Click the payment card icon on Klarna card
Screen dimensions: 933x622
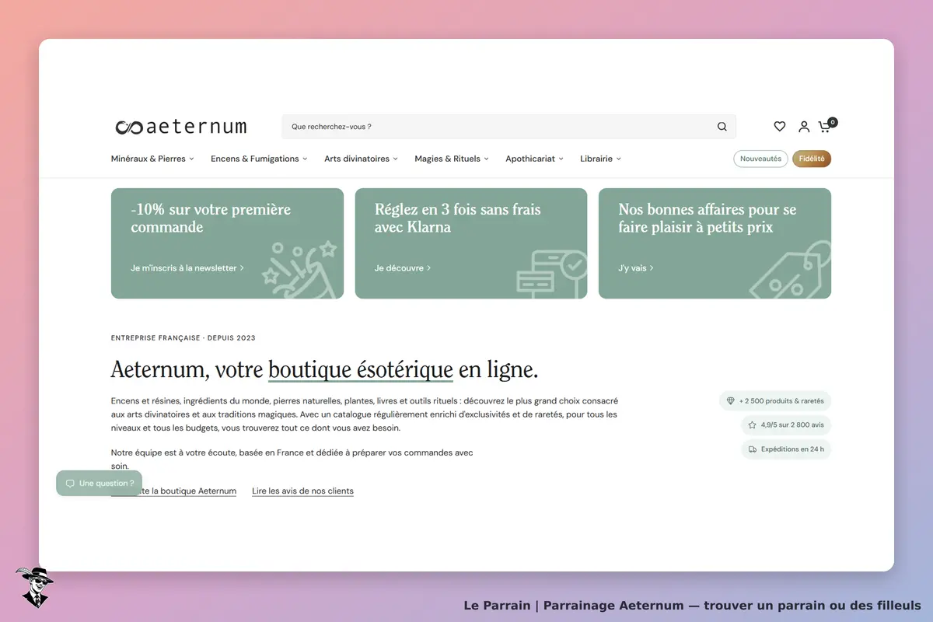pos(550,272)
